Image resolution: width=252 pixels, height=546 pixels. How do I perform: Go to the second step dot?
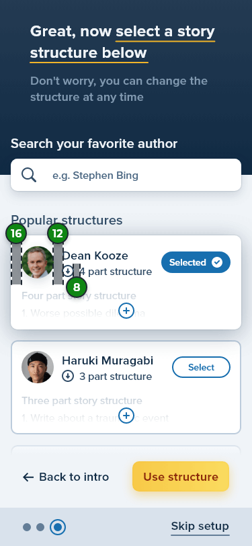click(40, 527)
